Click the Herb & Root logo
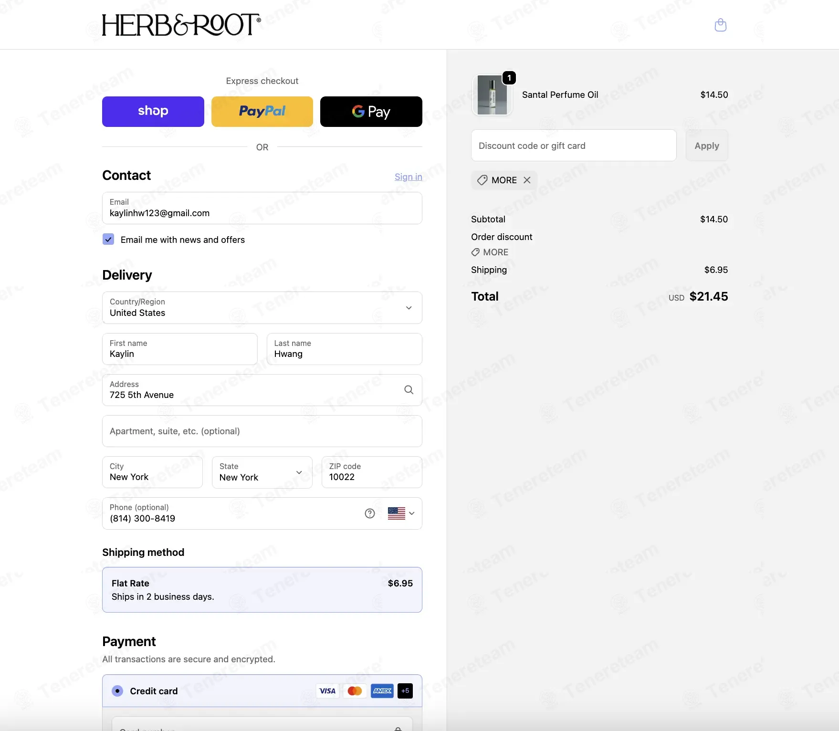This screenshot has width=839, height=731. click(x=181, y=25)
